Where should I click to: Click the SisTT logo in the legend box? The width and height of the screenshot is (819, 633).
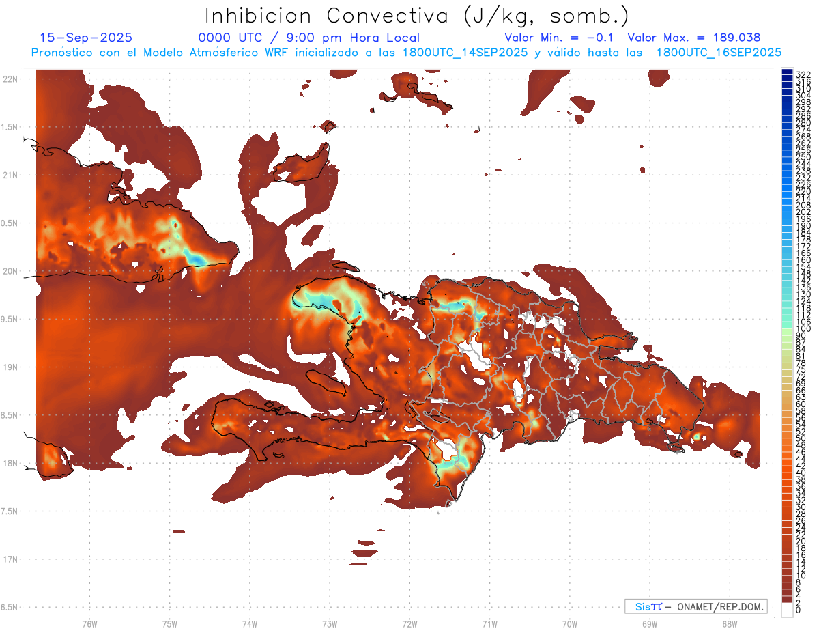pyautogui.click(x=648, y=606)
